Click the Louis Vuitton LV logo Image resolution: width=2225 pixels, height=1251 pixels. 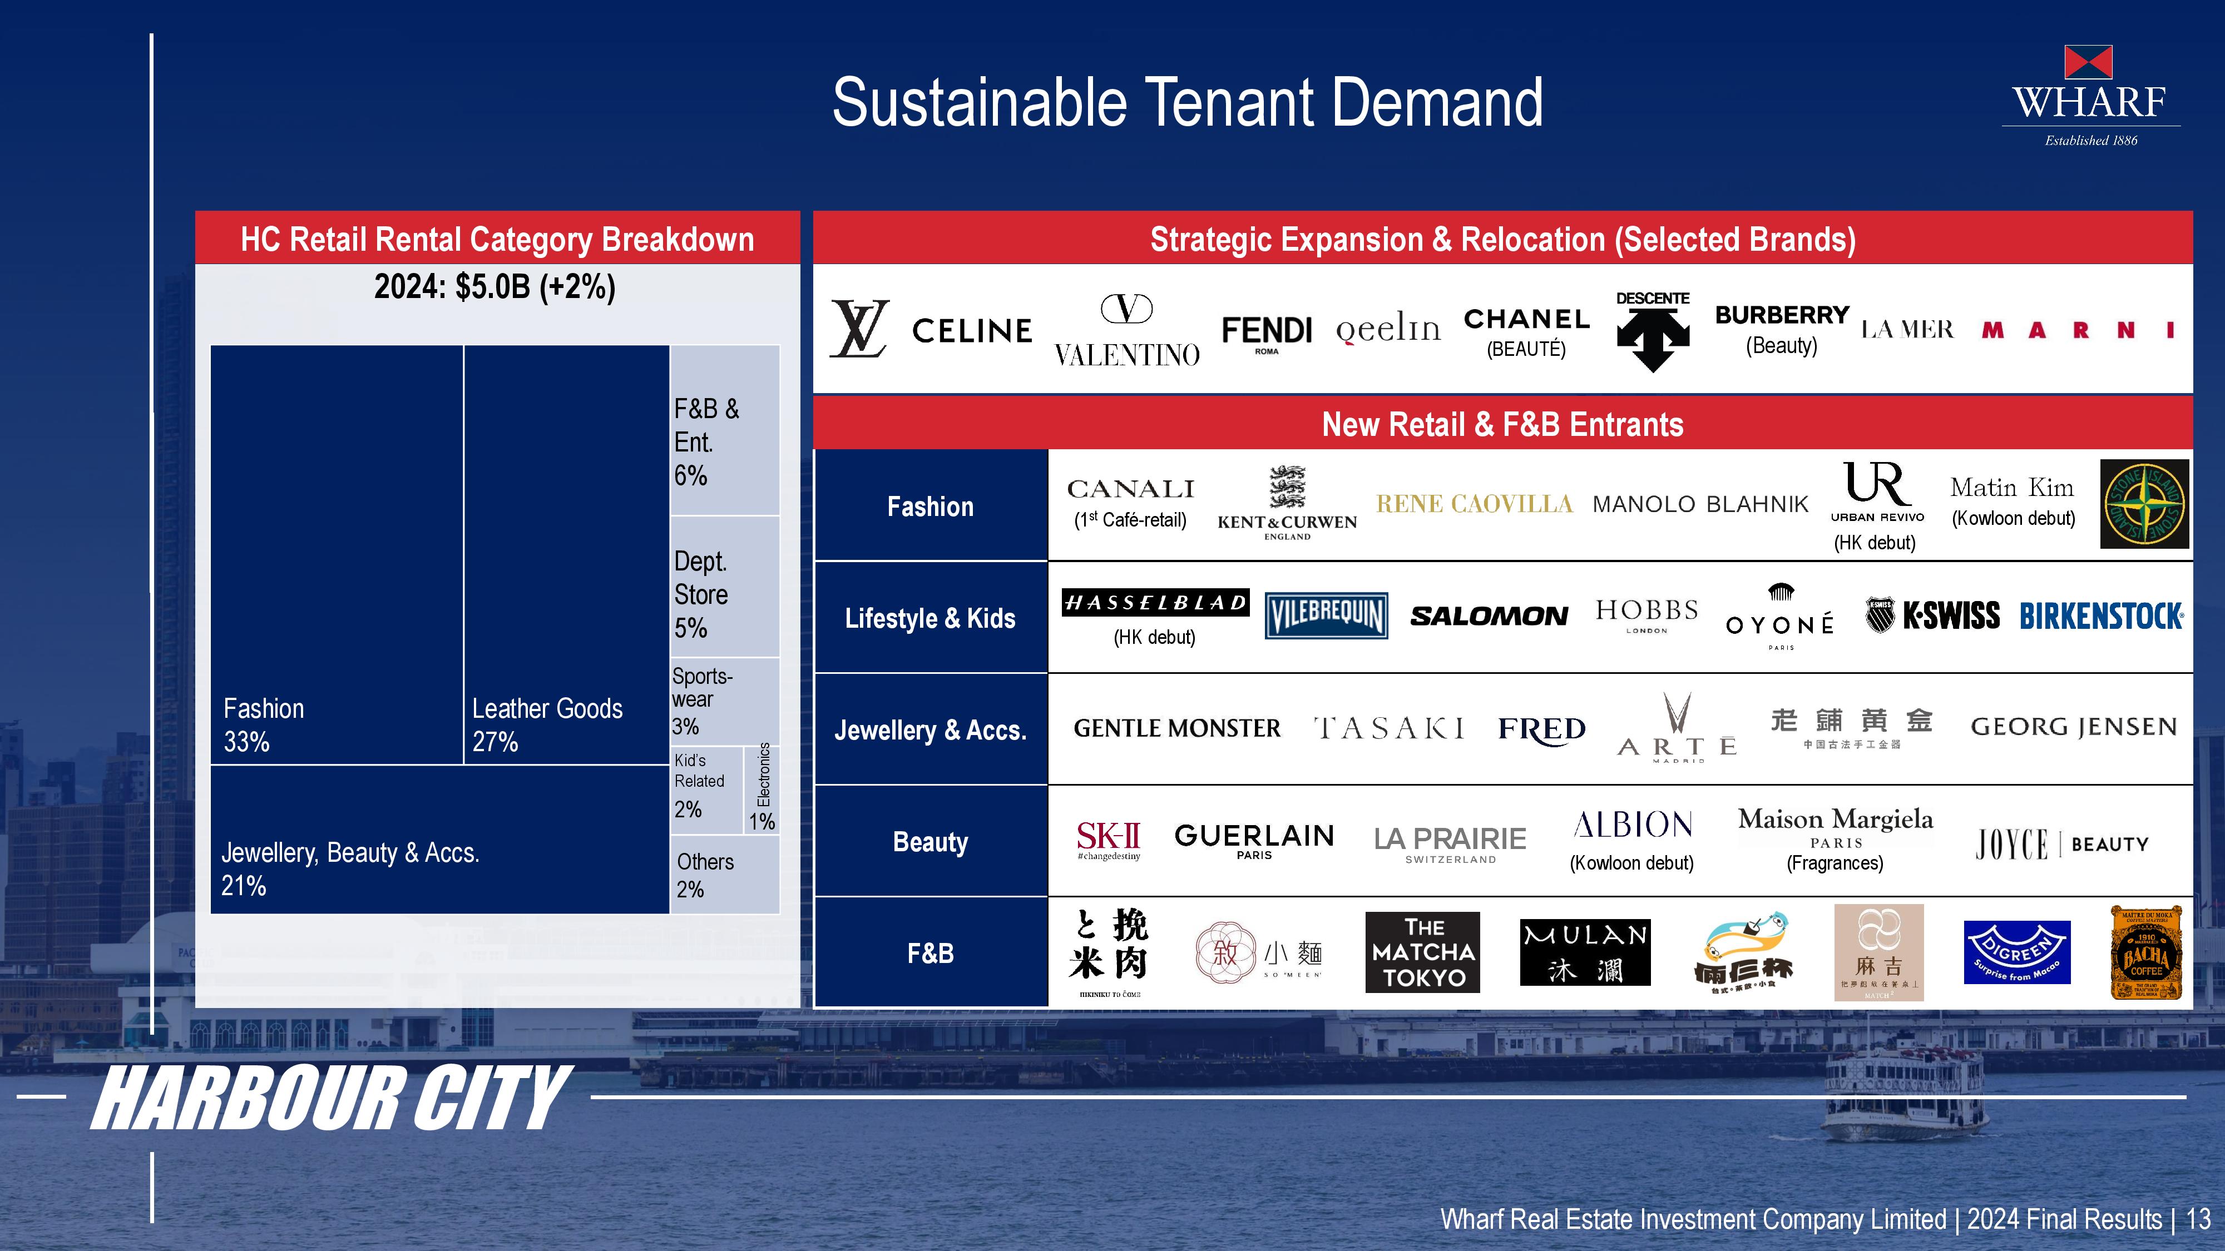click(x=858, y=329)
